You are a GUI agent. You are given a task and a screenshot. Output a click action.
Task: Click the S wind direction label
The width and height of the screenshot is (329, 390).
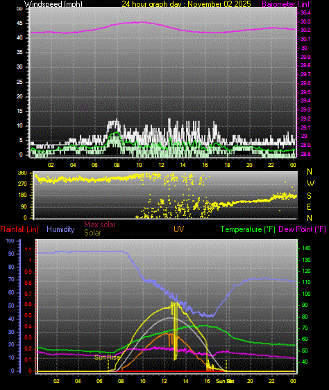309,196
